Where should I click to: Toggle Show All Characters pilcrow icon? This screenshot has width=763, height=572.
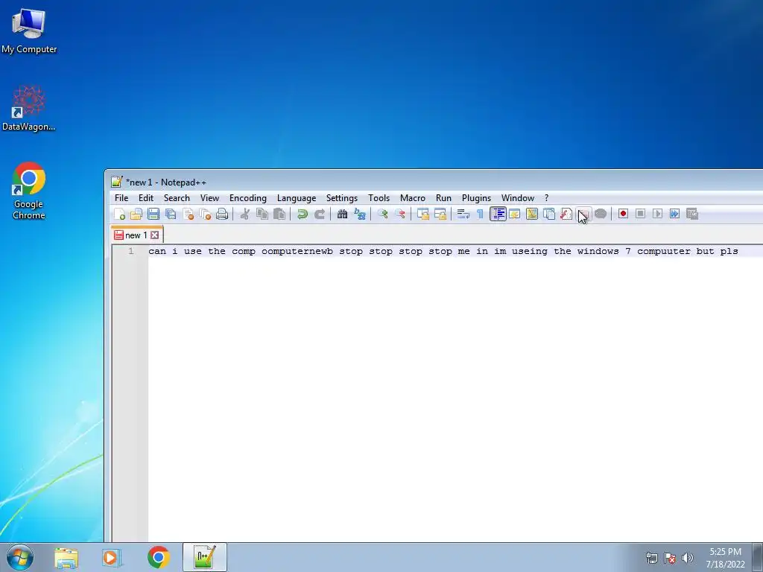coord(480,214)
